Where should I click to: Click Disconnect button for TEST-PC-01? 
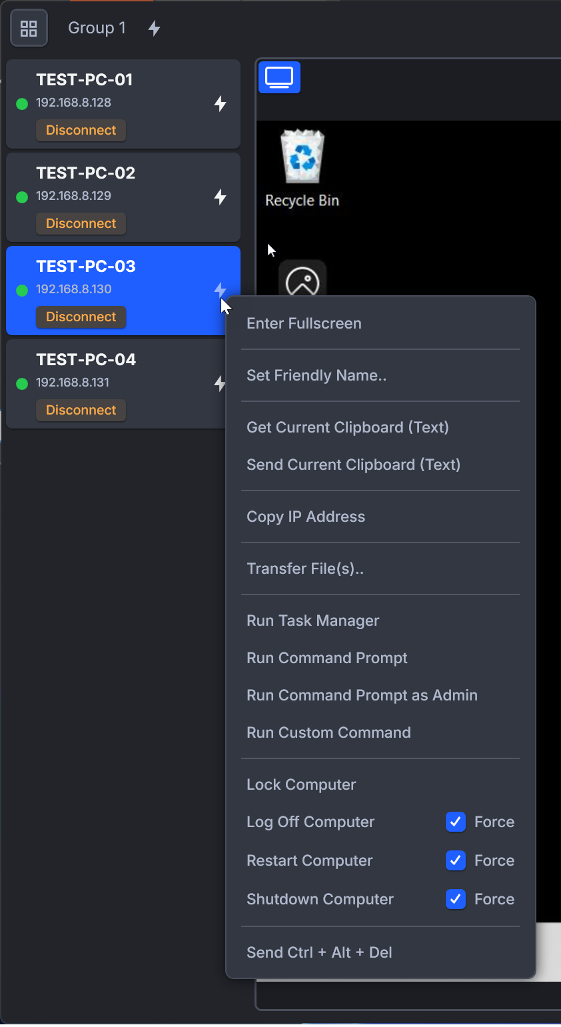click(x=81, y=130)
